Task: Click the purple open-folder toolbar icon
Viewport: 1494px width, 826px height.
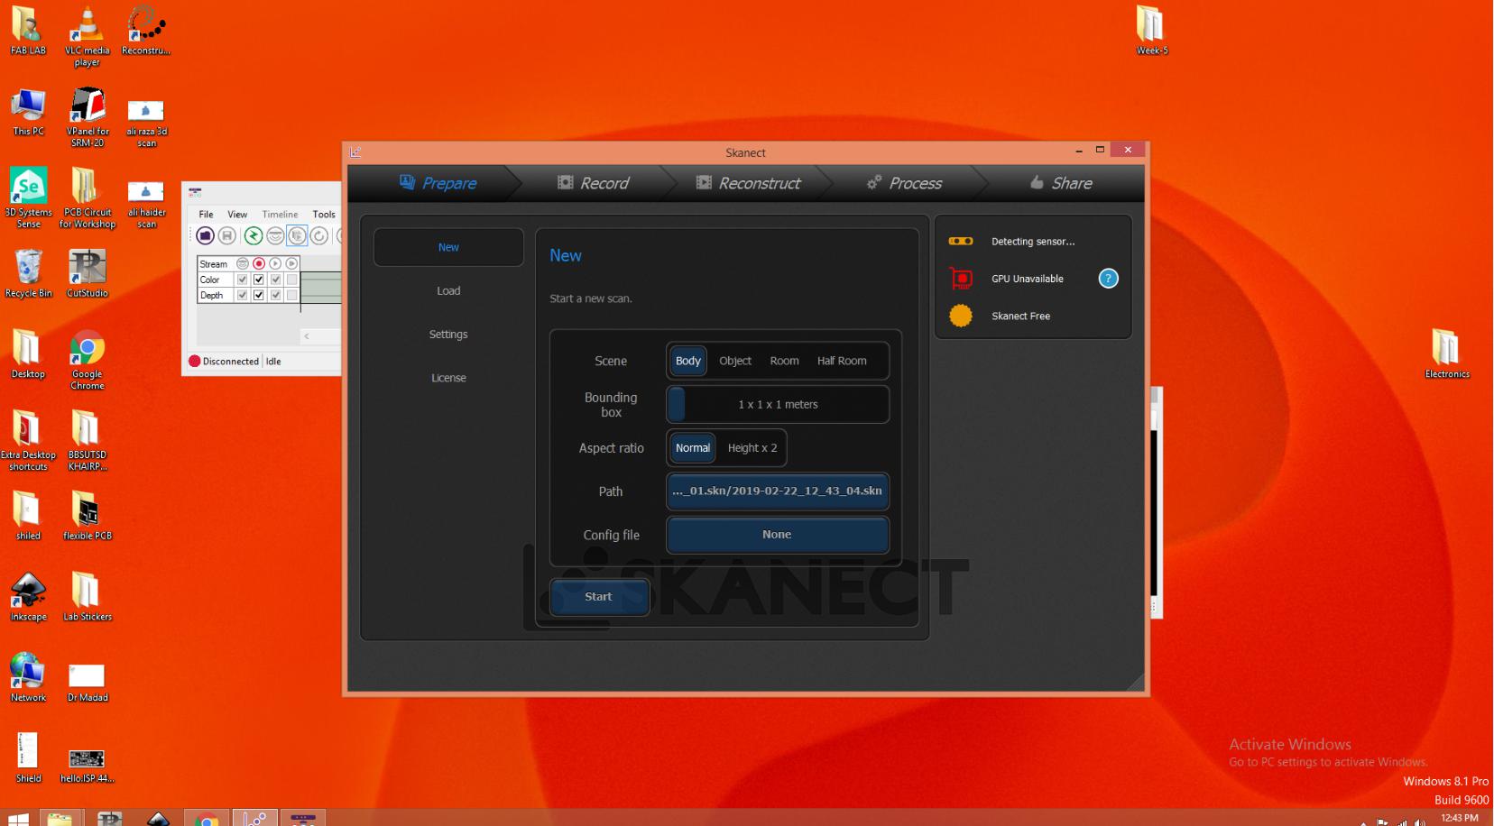Action: coord(205,236)
